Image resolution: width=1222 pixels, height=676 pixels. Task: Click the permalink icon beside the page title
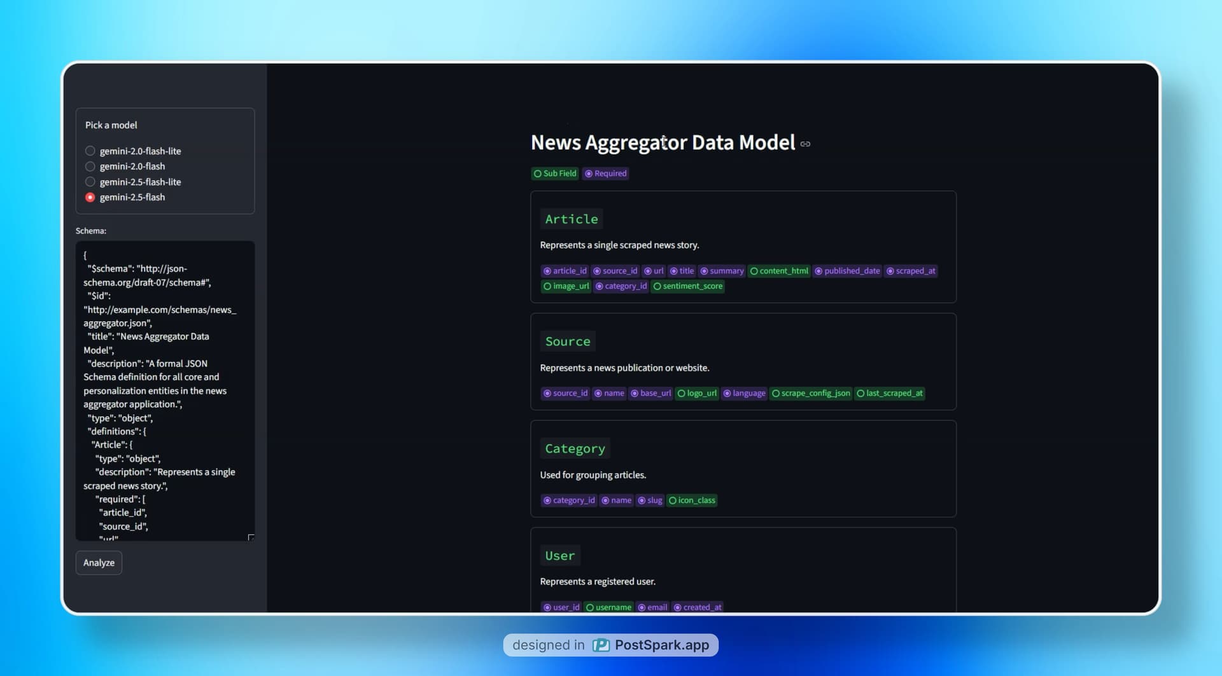[806, 144]
